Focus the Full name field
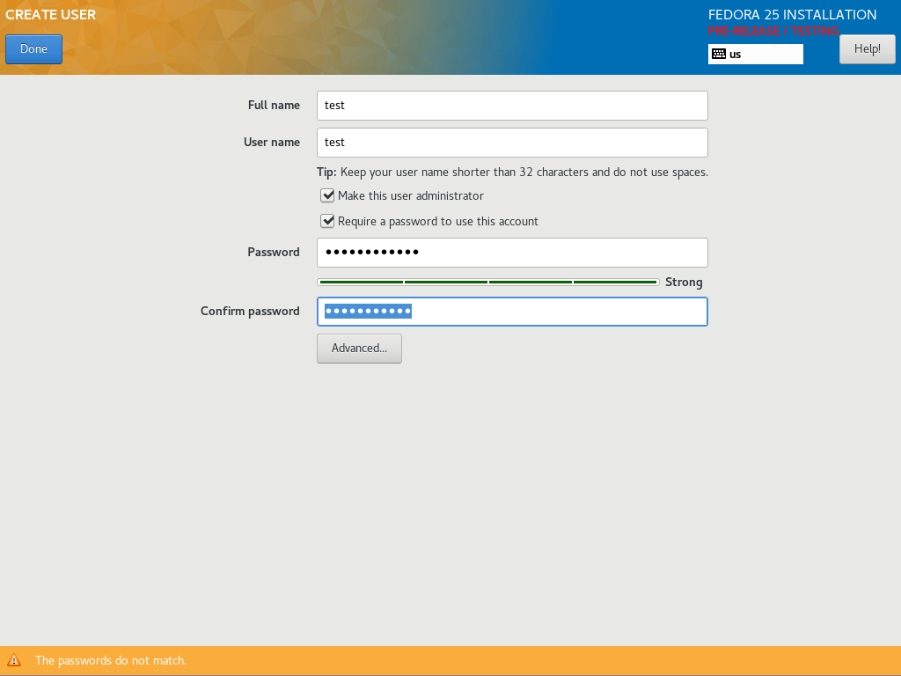901x676 pixels. coord(512,106)
